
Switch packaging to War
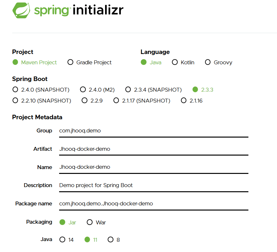pyautogui.click(x=89, y=222)
